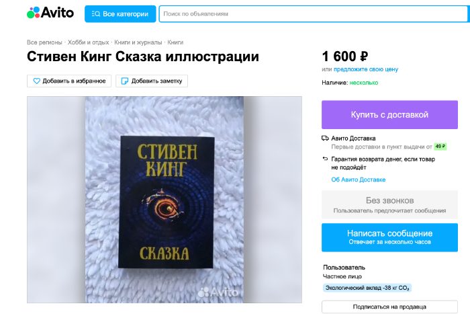The image size is (470, 314).
Task: Click the Авито Доставка truck icon
Action: click(325, 139)
